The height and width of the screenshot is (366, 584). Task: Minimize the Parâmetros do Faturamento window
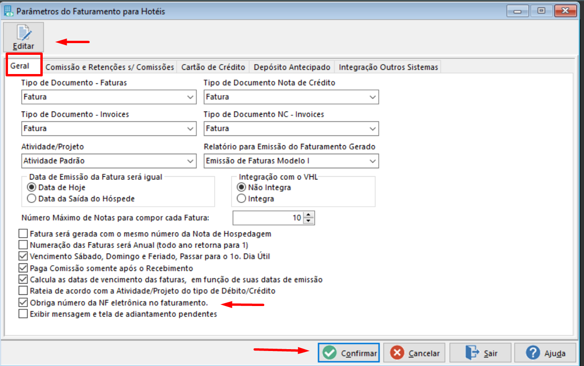click(x=518, y=10)
